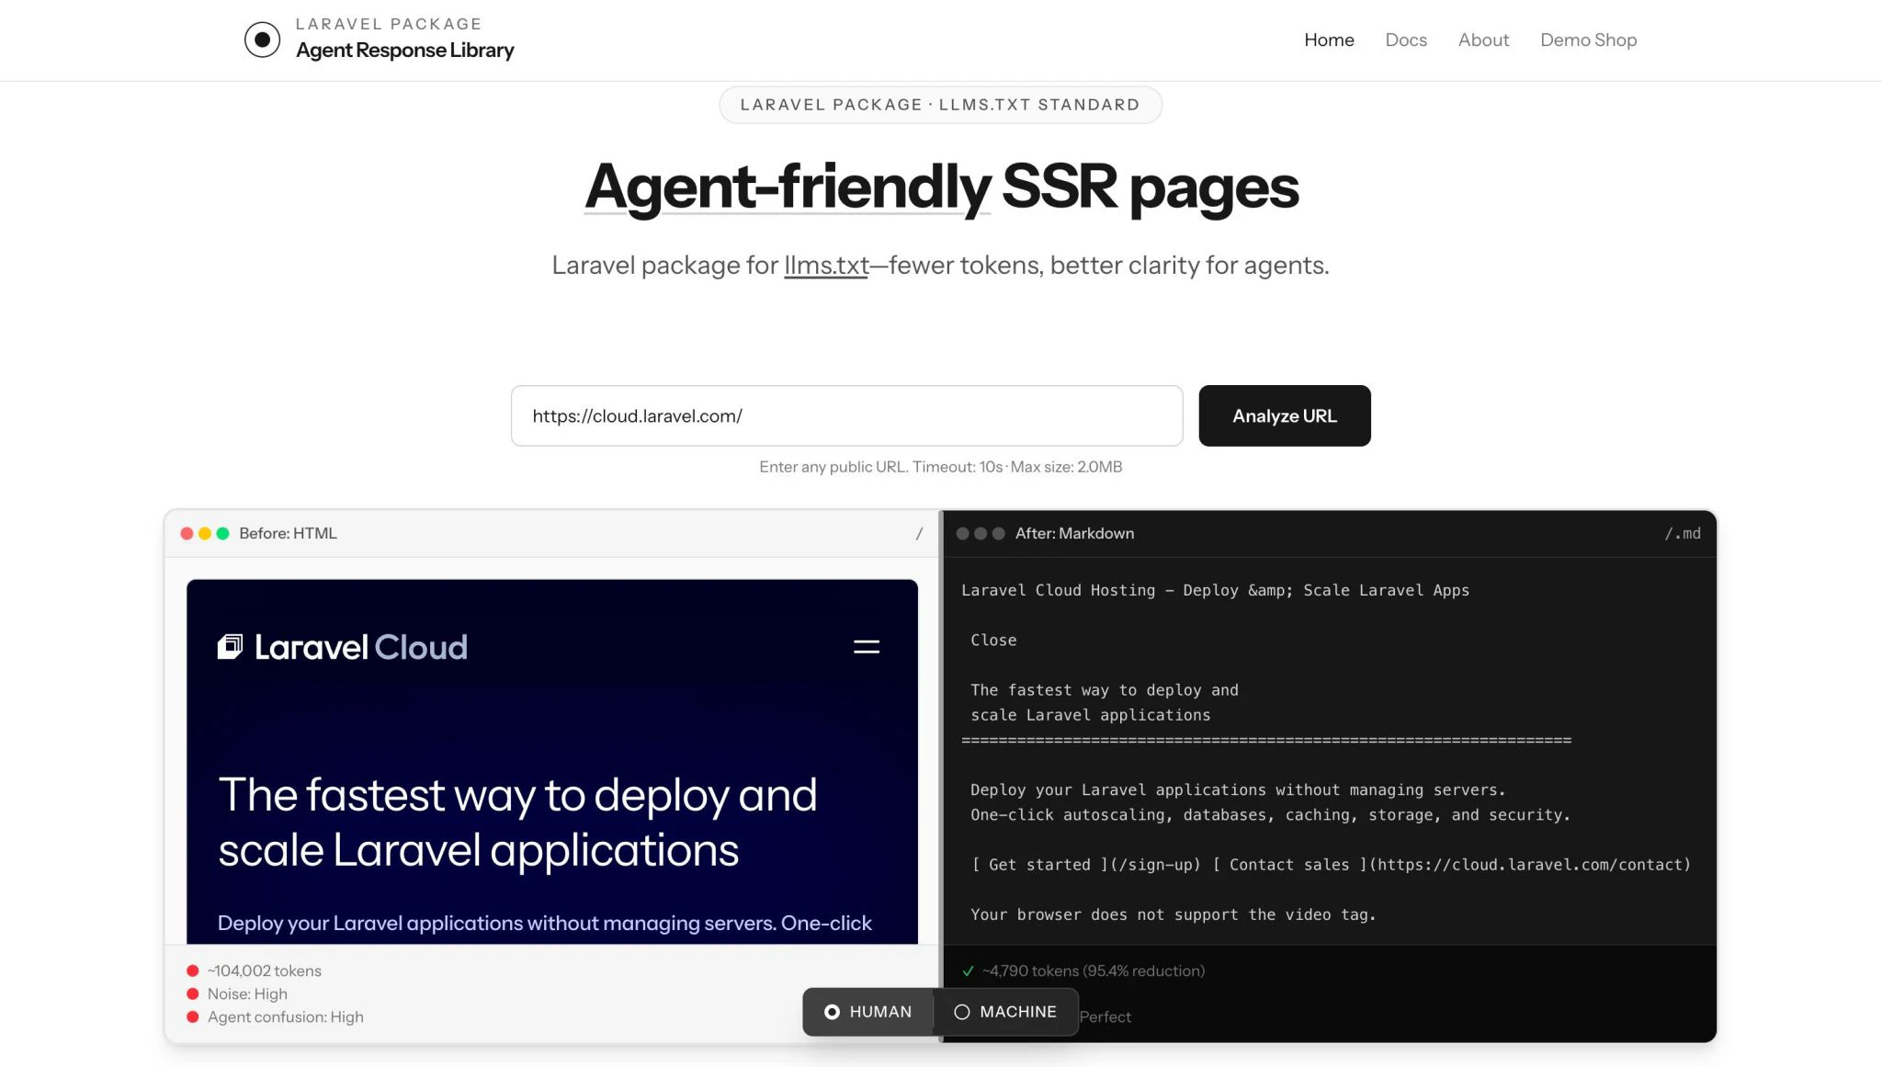Select the HUMAN view option
The width and height of the screenshot is (1882, 1067).
pos(867,1011)
